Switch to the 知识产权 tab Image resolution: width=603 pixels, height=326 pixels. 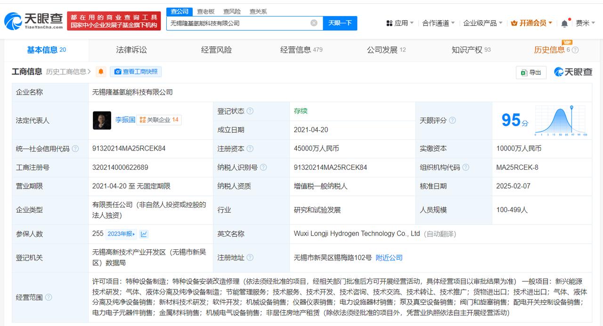tap(471, 50)
